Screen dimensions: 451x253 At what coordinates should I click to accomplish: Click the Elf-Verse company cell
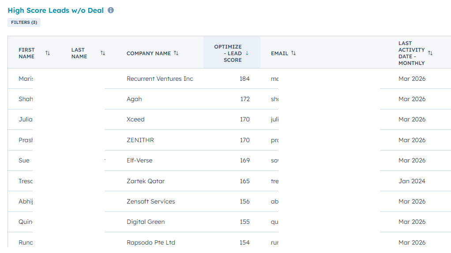[139, 161]
